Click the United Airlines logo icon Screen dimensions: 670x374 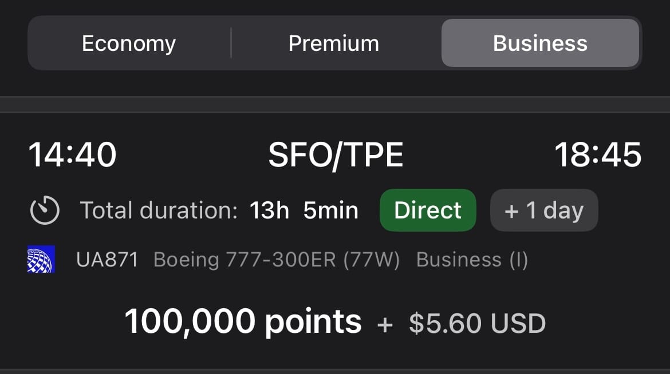(41, 259)
